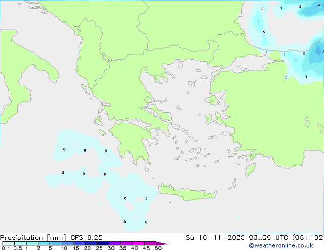This screenshot has height=250, width=324.
Task: Click the island of Rhodes on map
Action: pos(250,169)
